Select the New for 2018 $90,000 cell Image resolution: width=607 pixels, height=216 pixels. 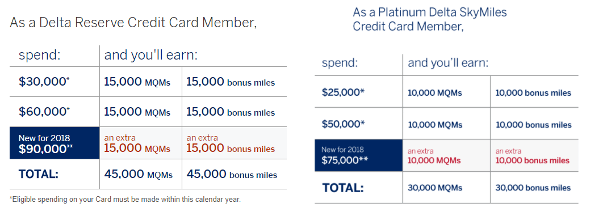[55, 143]
